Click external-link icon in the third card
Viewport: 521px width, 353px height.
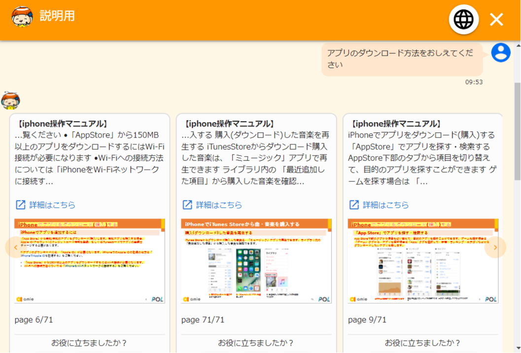point(354,205)
